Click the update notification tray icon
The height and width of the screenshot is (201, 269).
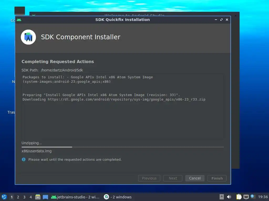(x=253, y=197)
